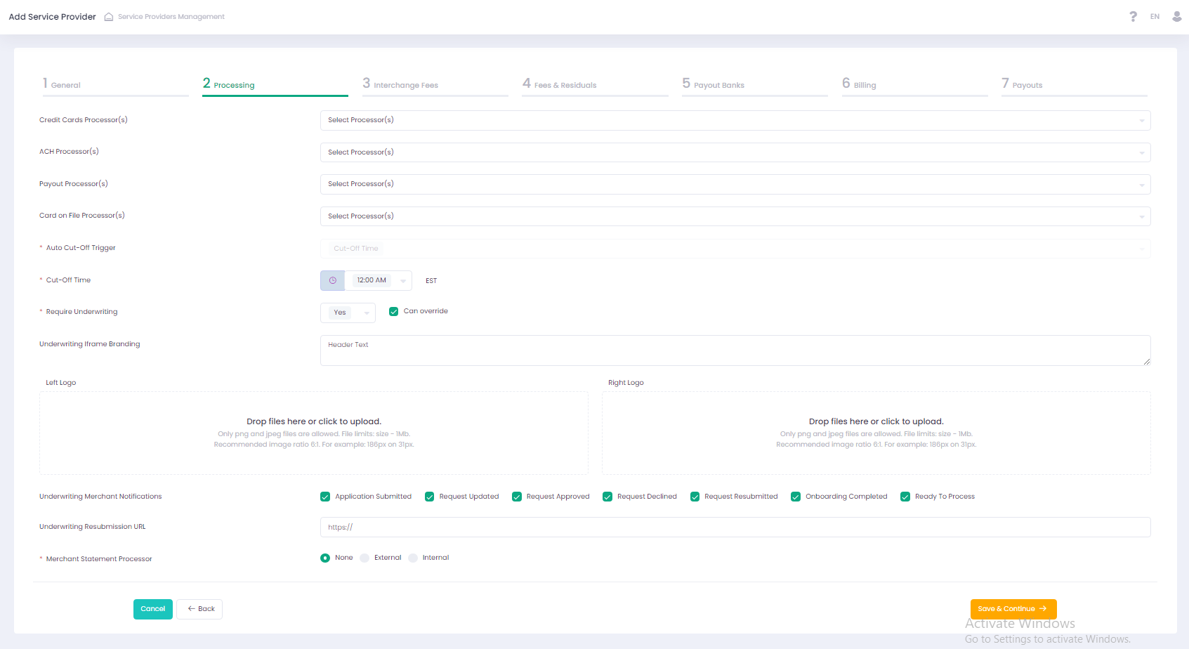Select the External statement processor radio
This screenshot has height=649, width=1189.
(364, 558)
